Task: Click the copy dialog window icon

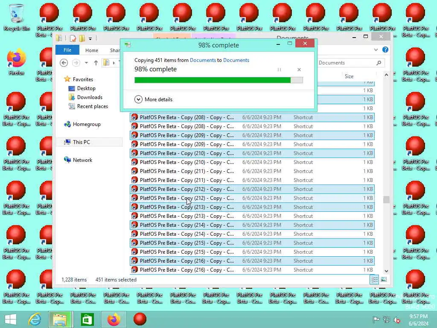Action: pos(128,44)
